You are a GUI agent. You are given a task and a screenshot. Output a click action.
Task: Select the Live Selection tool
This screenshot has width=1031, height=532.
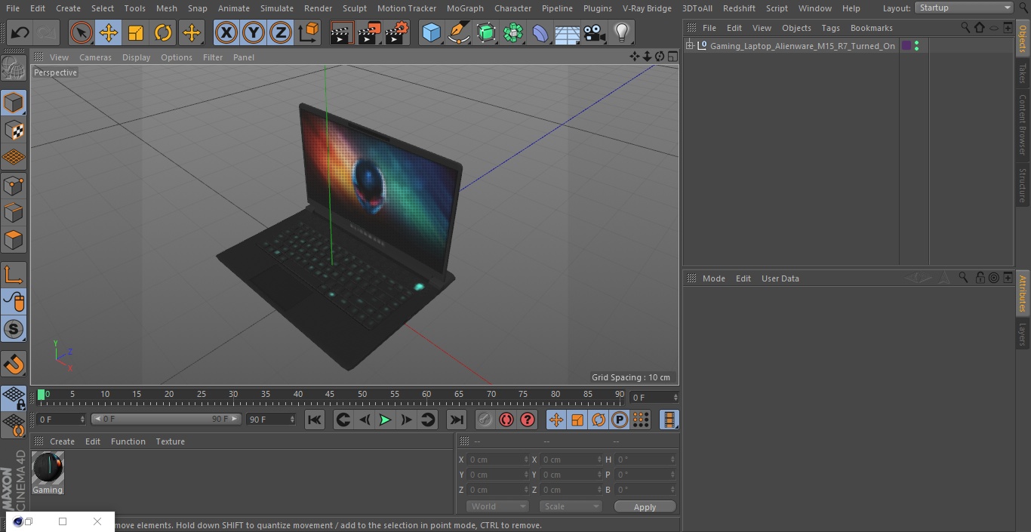[82, 32]
